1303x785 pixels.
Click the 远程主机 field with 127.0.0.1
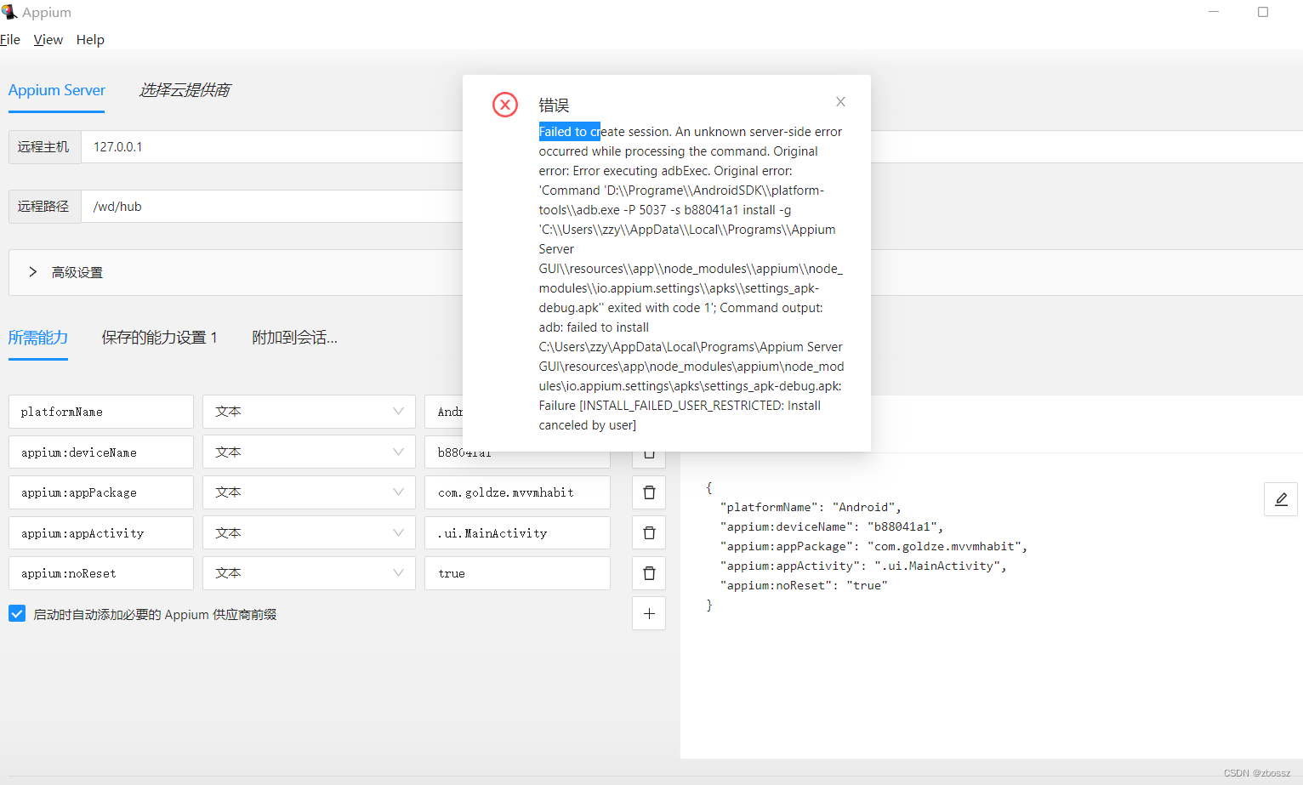click(x=272, y=147)
